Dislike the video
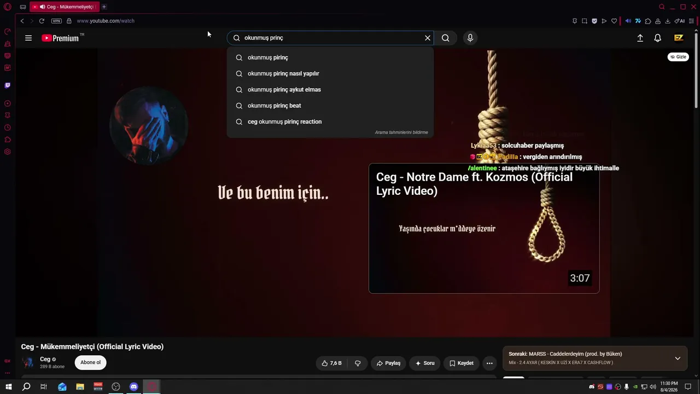Image resolution: width=700 pixels, height=394 pixels. coord(358,363)
